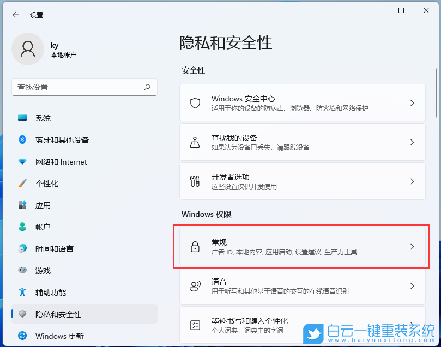Click the 帐户 sidebar icon
This screenshot has width=441, height=347.
(x=22, y=227)
